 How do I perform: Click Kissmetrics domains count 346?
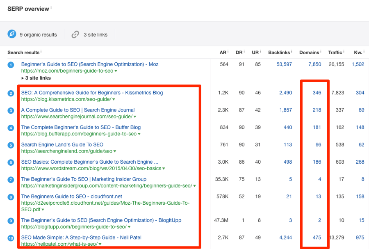click(317, 93)
